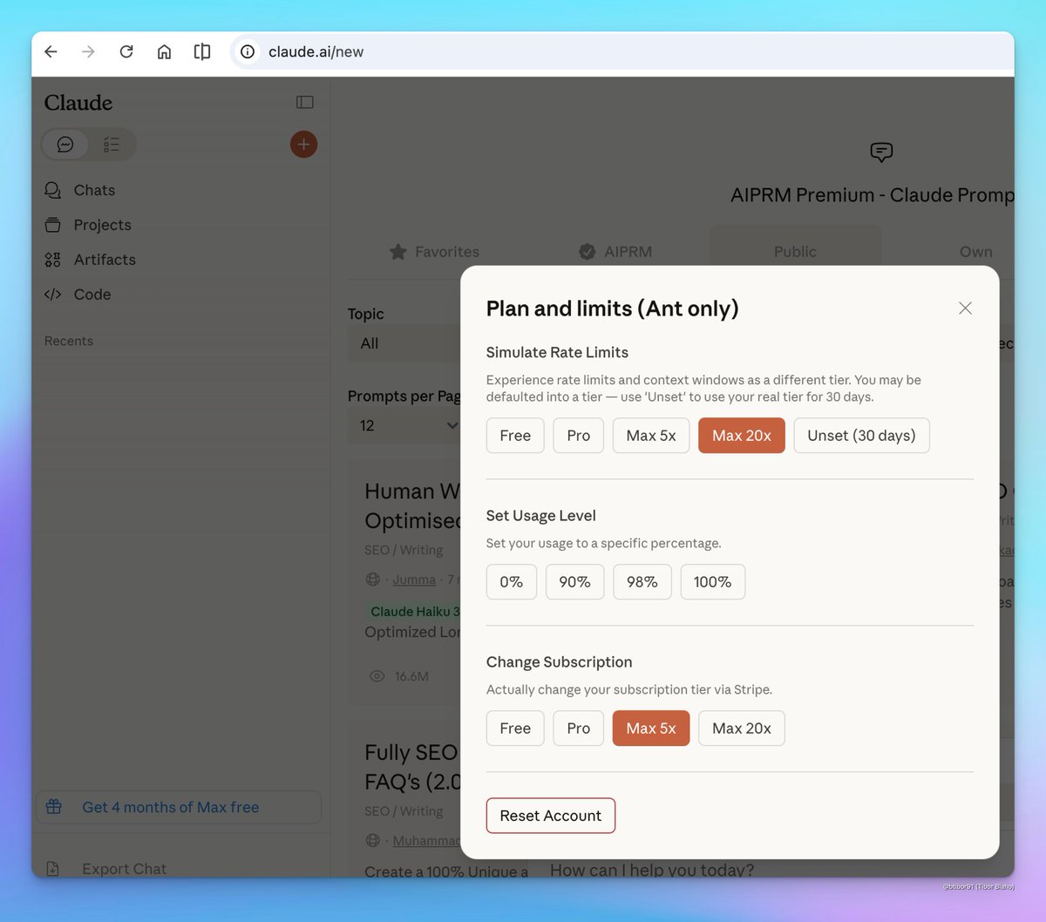Viewport: 1046px width, 922px height.
Task: Click the AIPRM chat bubble icon
Action: pos(881,152)
